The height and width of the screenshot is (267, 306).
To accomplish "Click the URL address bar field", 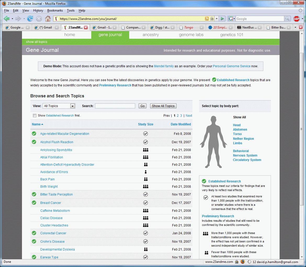I will point(131,19).
